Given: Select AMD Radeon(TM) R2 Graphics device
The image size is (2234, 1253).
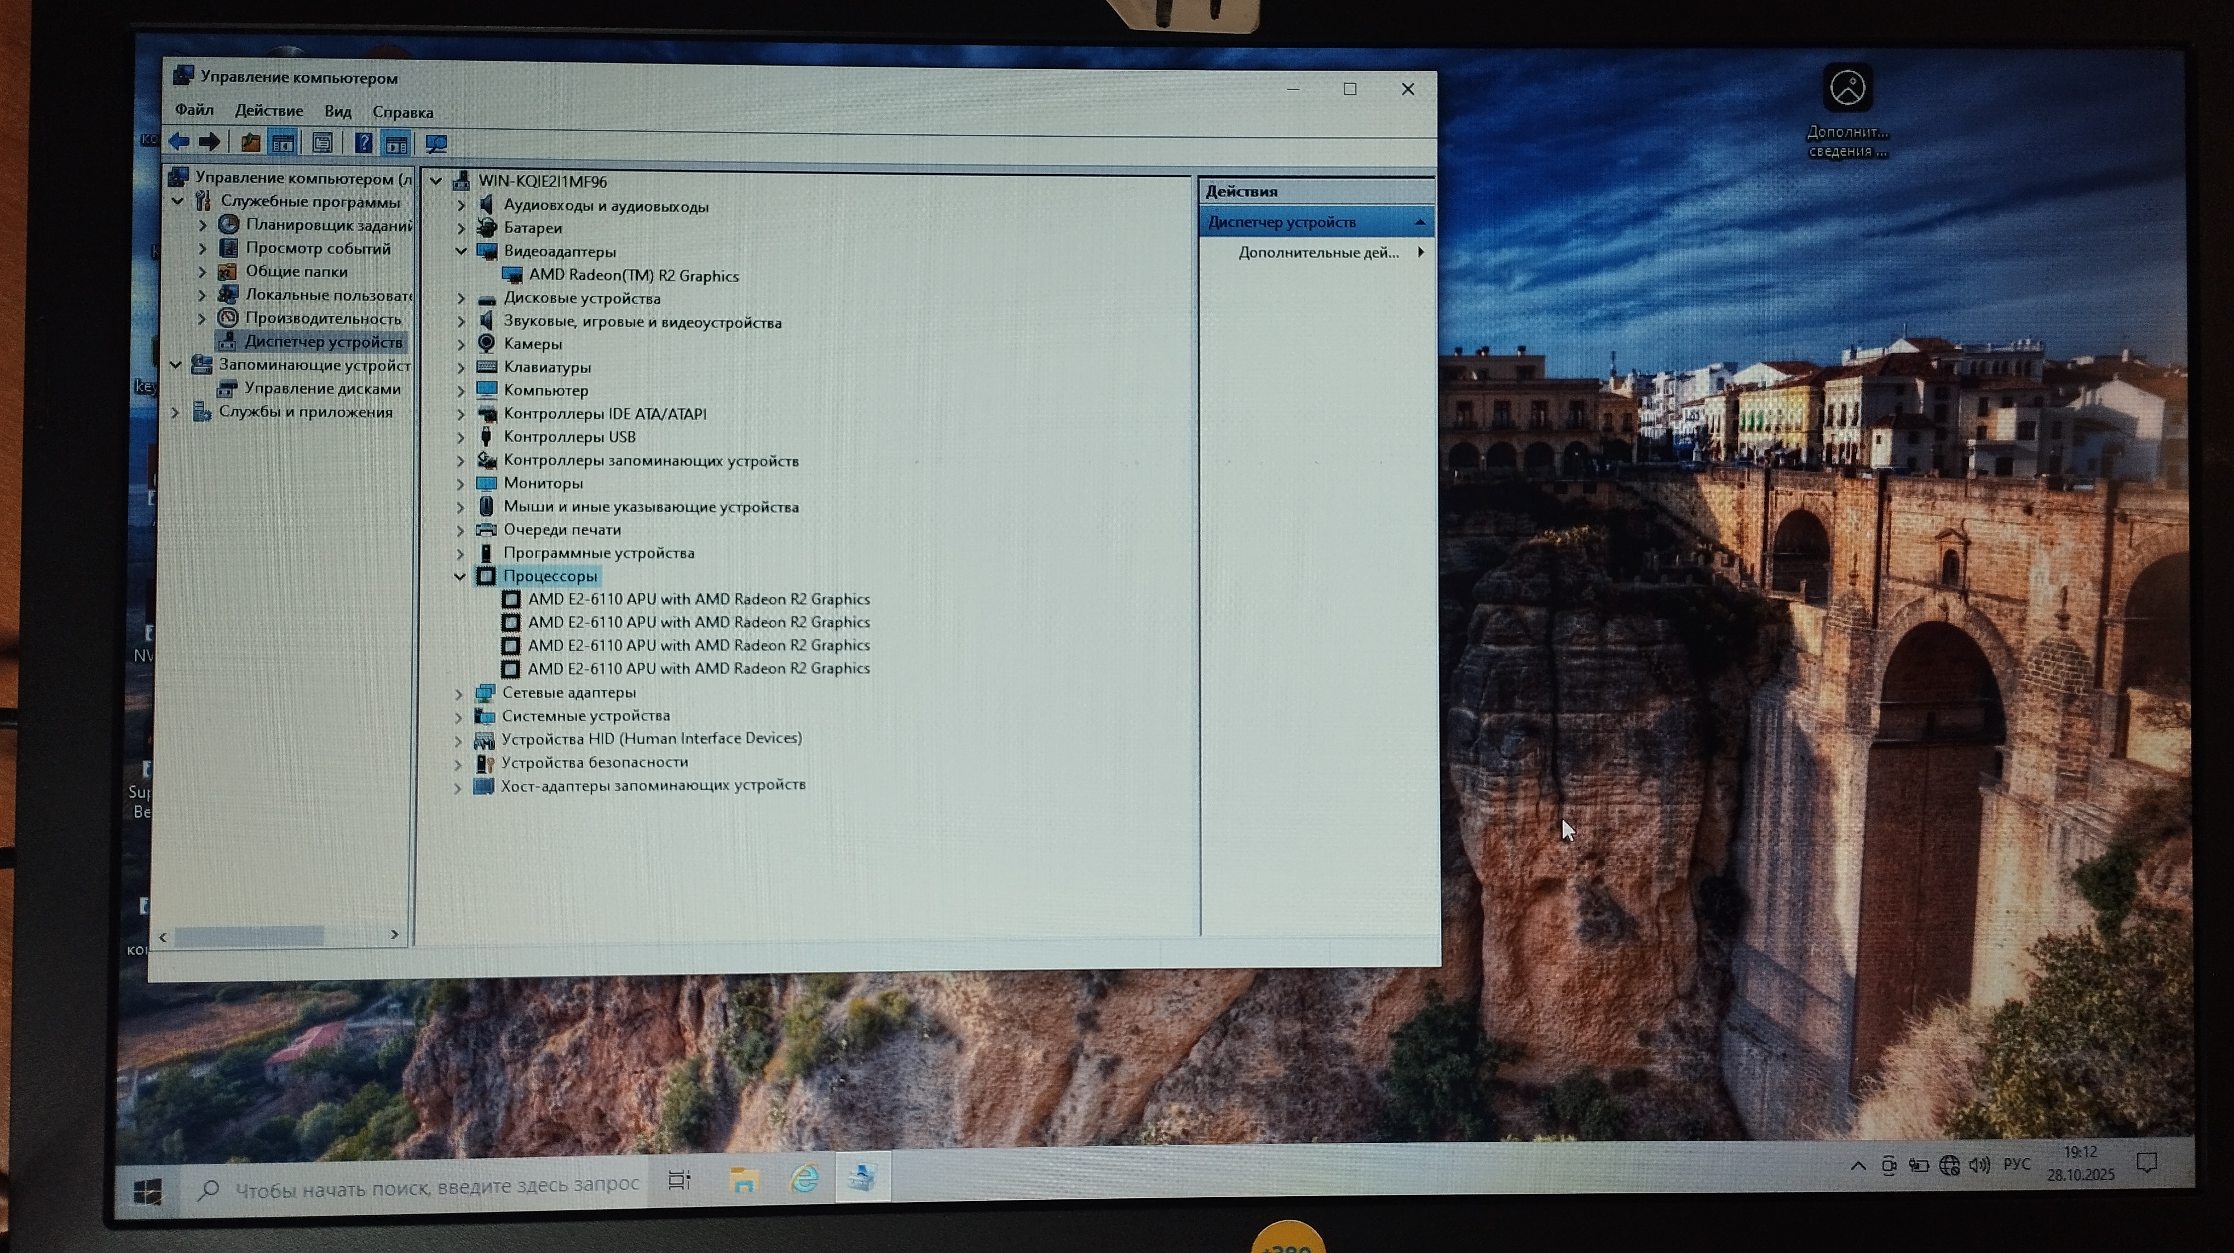Looking at the screenshot, I should [x=633, y=276].
